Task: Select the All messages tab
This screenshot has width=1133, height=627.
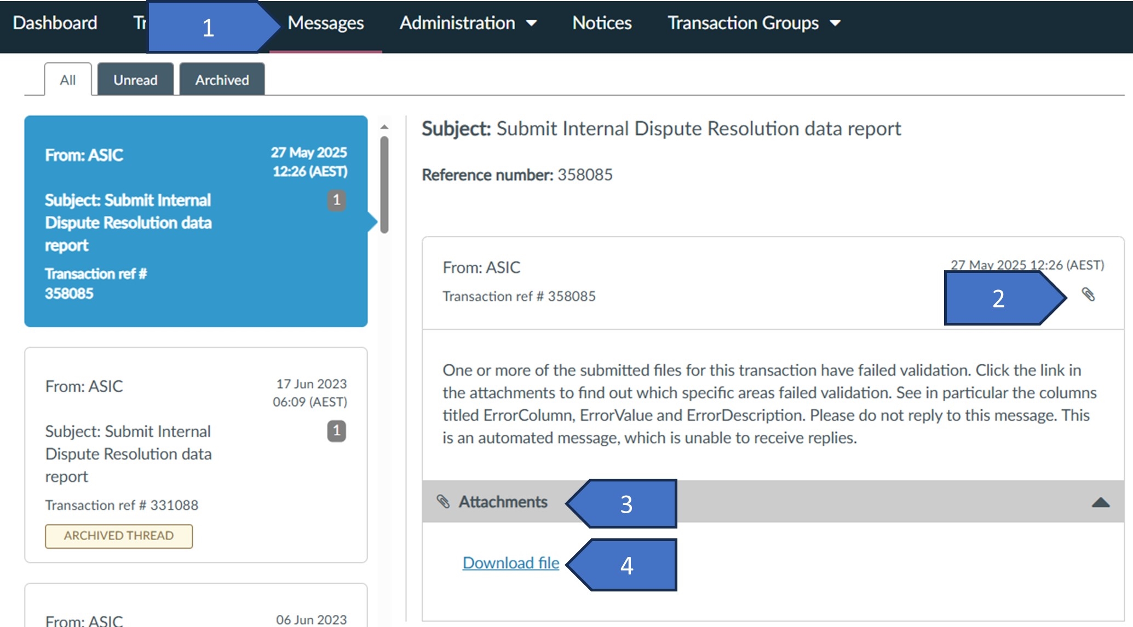Action: point(67,79)
